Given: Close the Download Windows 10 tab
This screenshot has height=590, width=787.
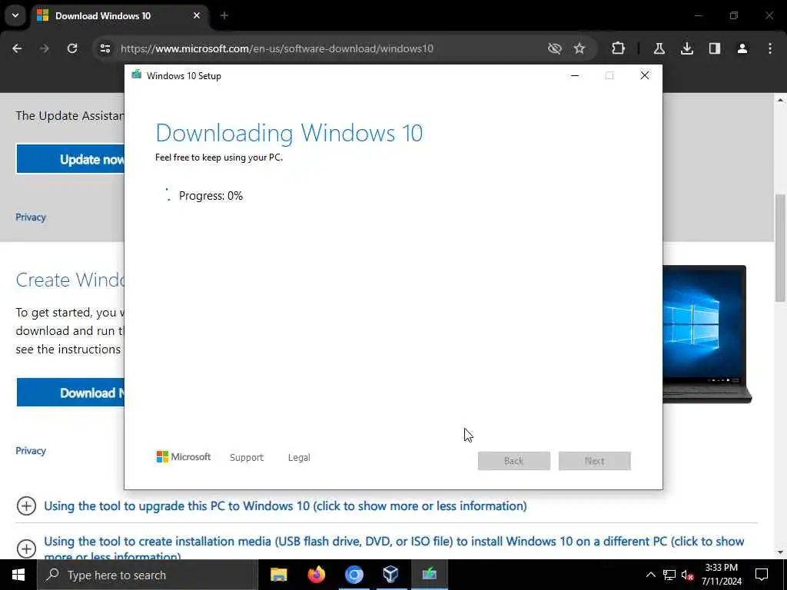Looking at the screenshot, I should [x=197, y=16].
